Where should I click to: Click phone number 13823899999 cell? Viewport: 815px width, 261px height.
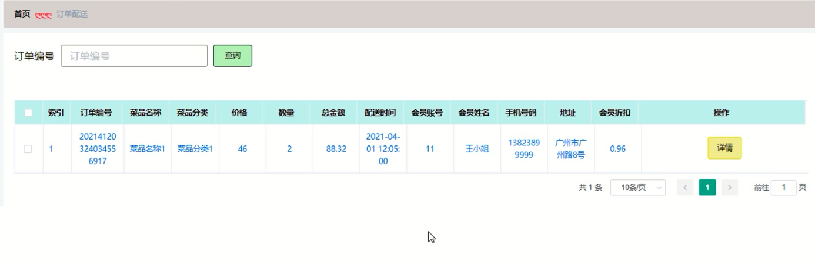(x=524, y=149)
